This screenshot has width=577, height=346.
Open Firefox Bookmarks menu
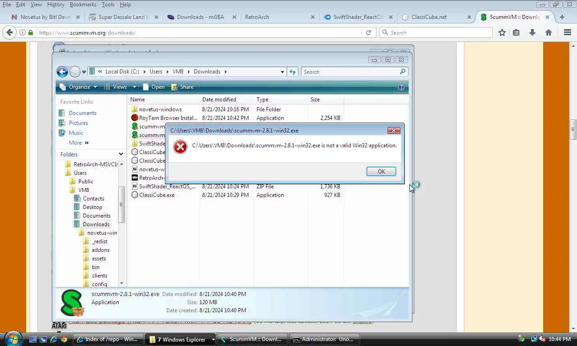coord(83,5)
